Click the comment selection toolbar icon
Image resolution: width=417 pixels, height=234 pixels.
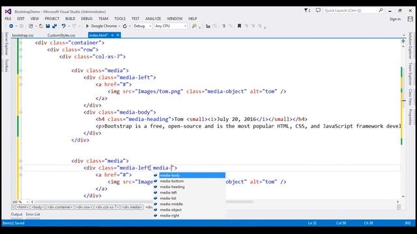pos(223,26)
